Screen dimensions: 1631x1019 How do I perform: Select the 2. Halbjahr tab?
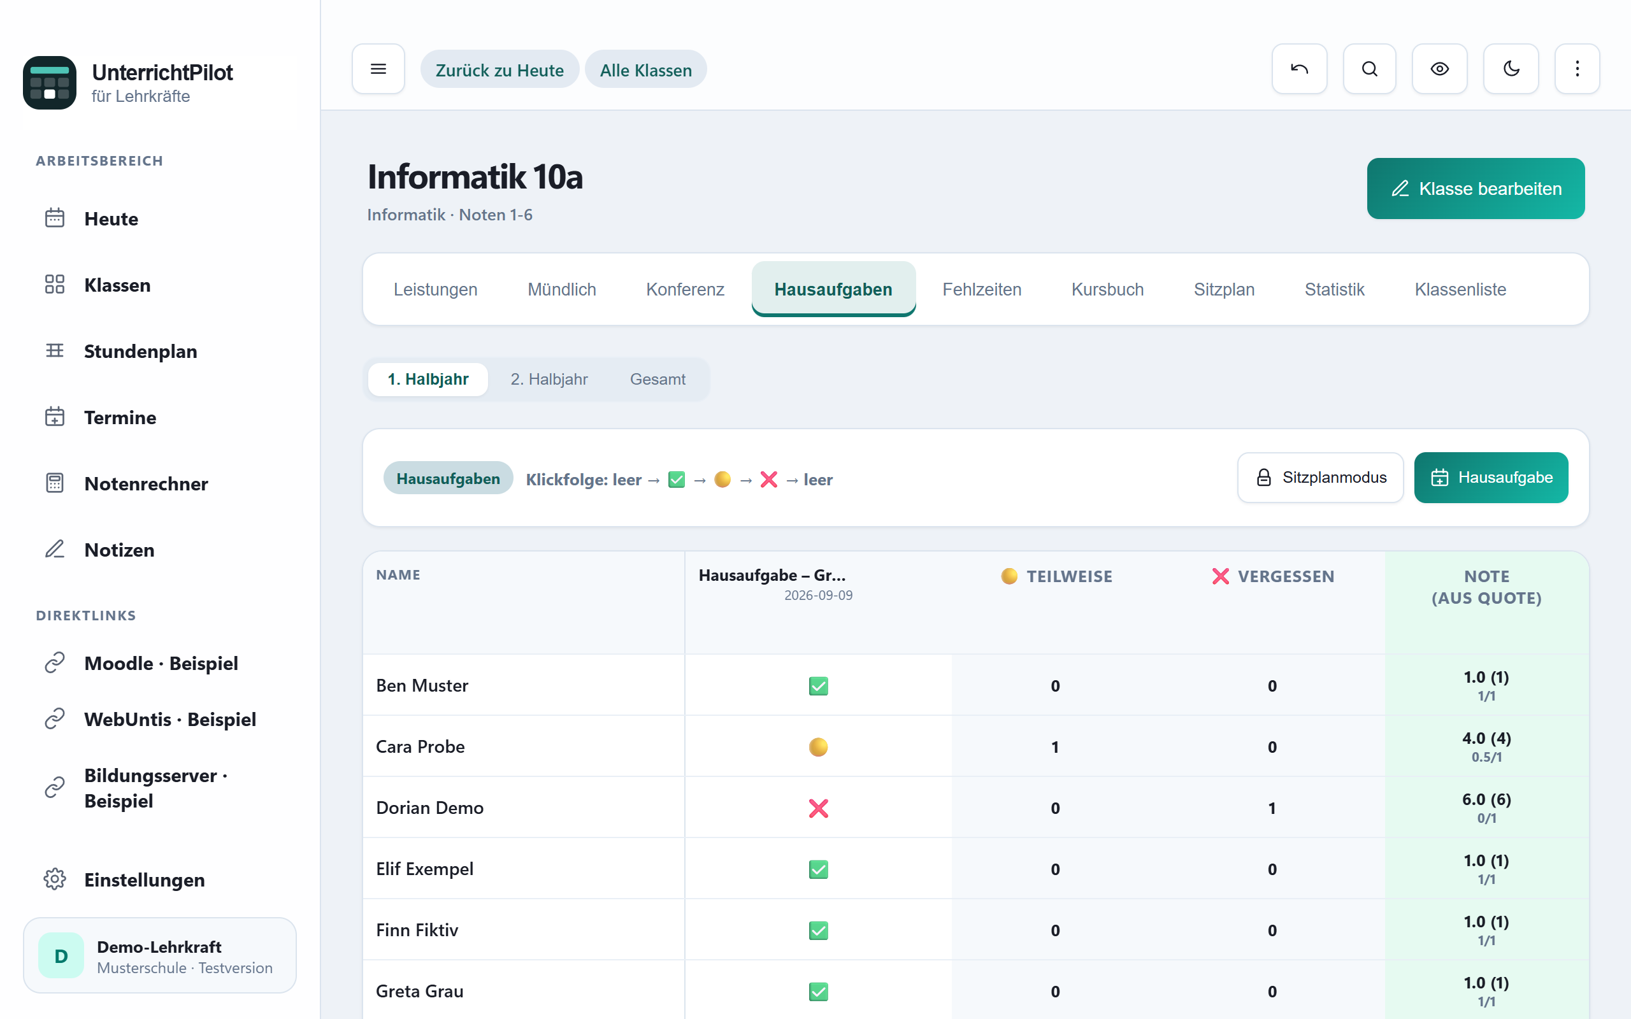pos(549,380)
